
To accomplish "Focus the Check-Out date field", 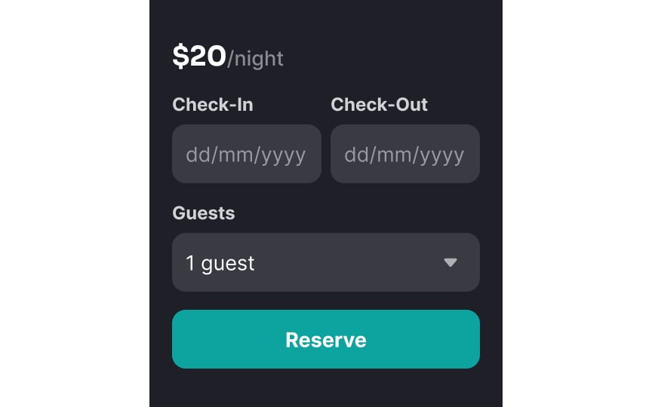I will (x=405, y=154).
